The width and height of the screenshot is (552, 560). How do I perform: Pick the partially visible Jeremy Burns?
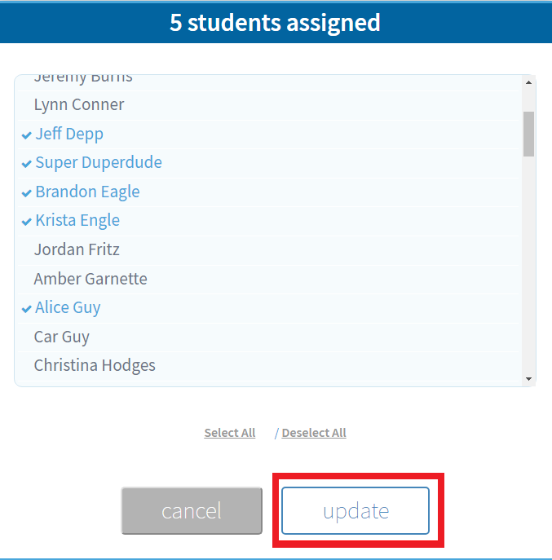tap(83, 79)
